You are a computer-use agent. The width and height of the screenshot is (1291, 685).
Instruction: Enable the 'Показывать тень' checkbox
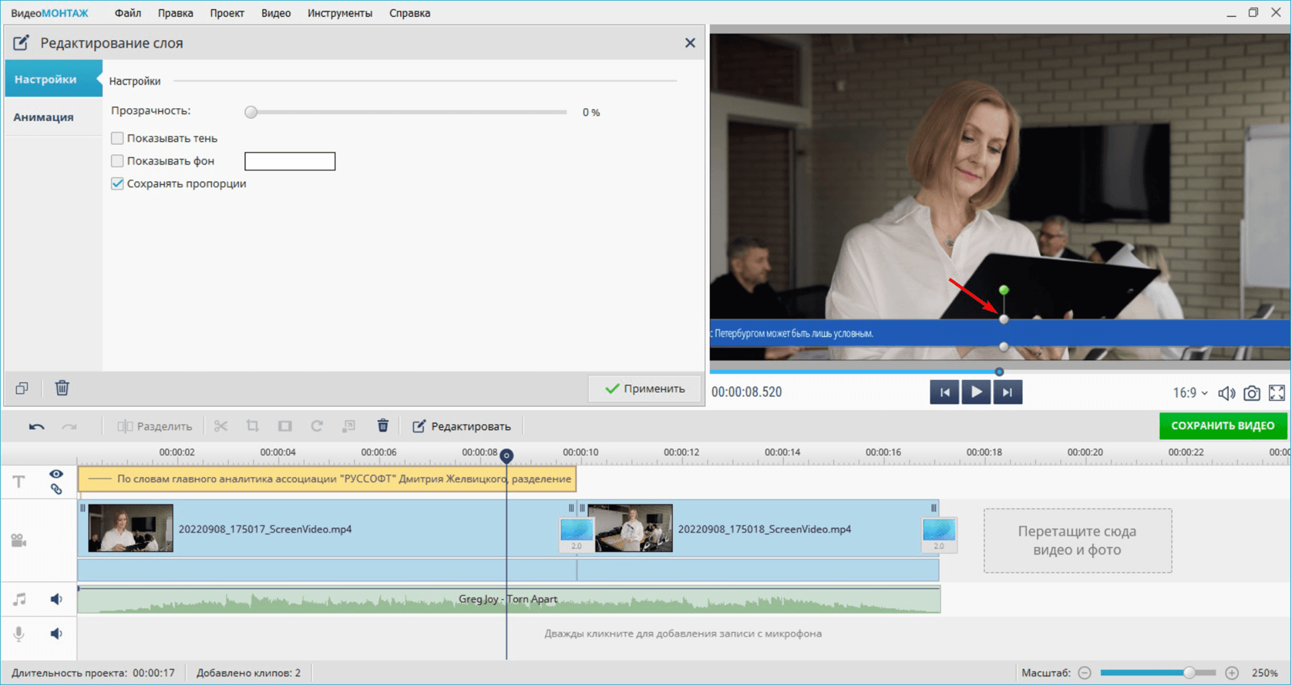(118, 138)
